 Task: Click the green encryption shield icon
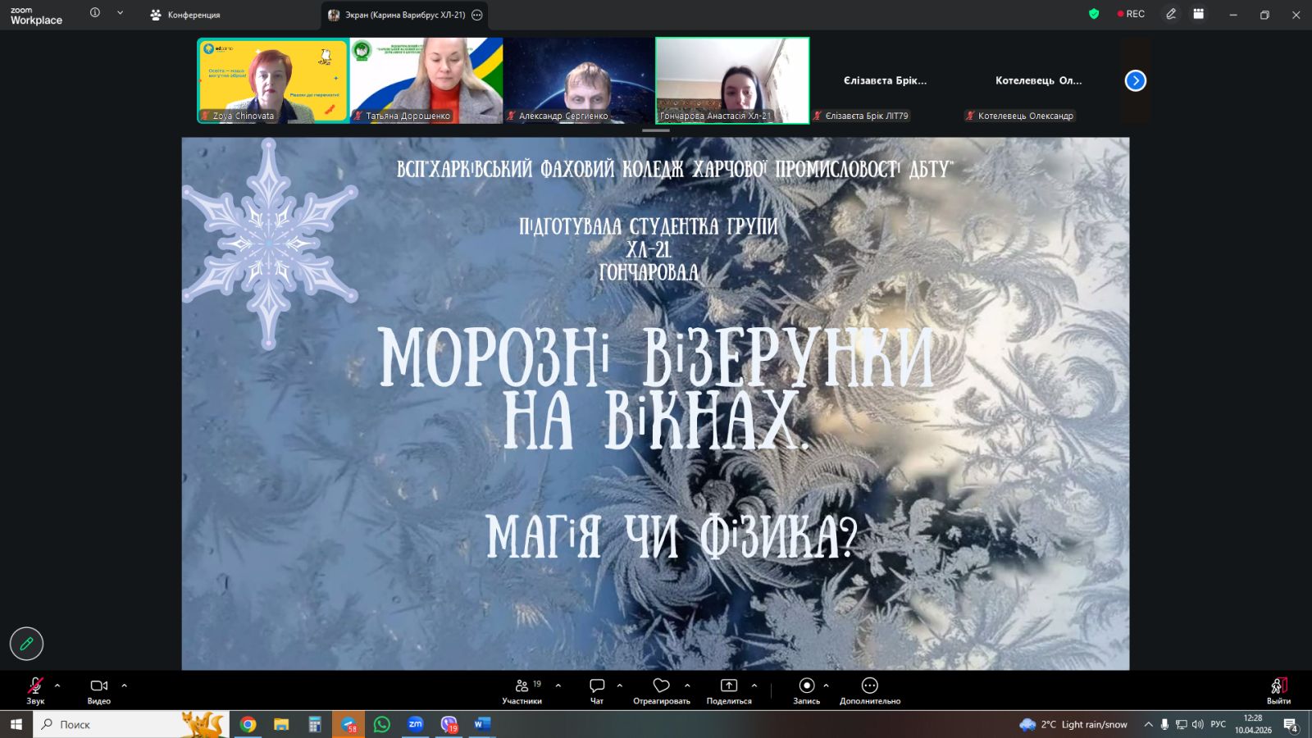(1093, 14)
